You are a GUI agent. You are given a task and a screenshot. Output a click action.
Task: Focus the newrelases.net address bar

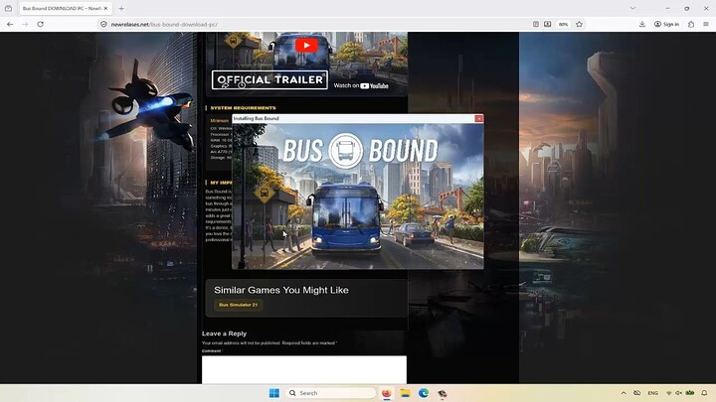(x=319, y=24)
